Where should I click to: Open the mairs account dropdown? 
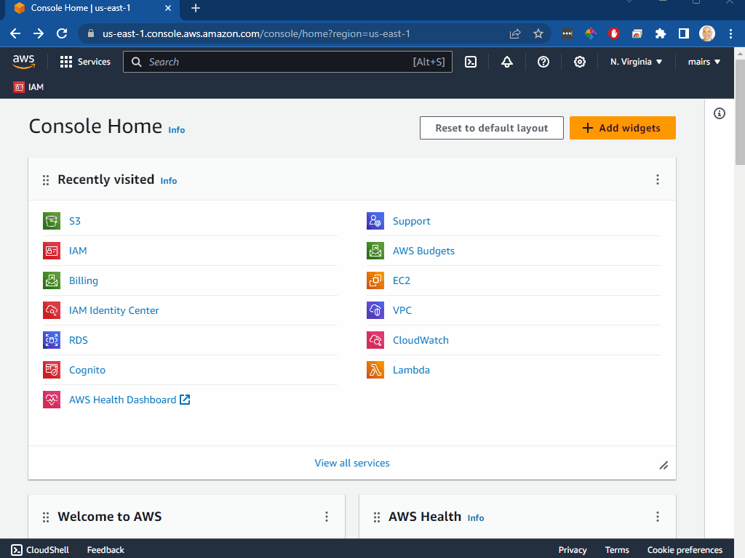tap(703, 62)
